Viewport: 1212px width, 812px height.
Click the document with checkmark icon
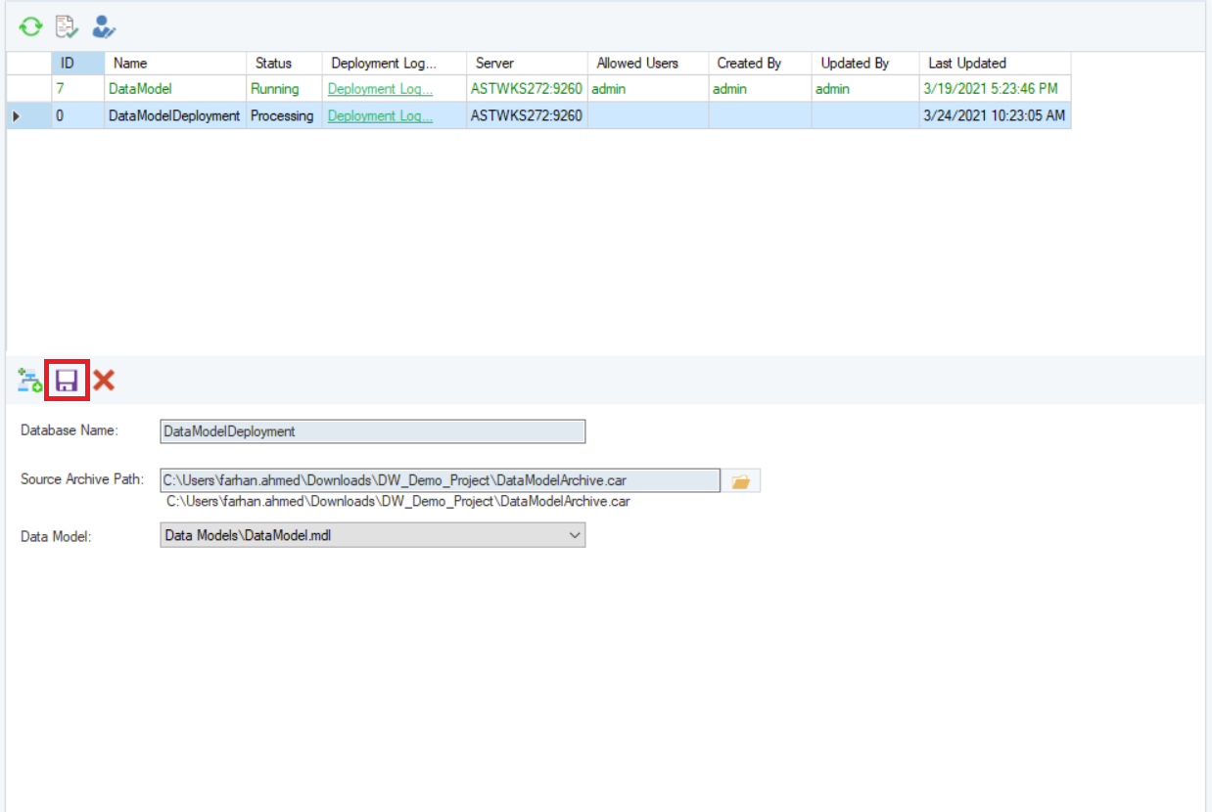click(x=66, y=26)
